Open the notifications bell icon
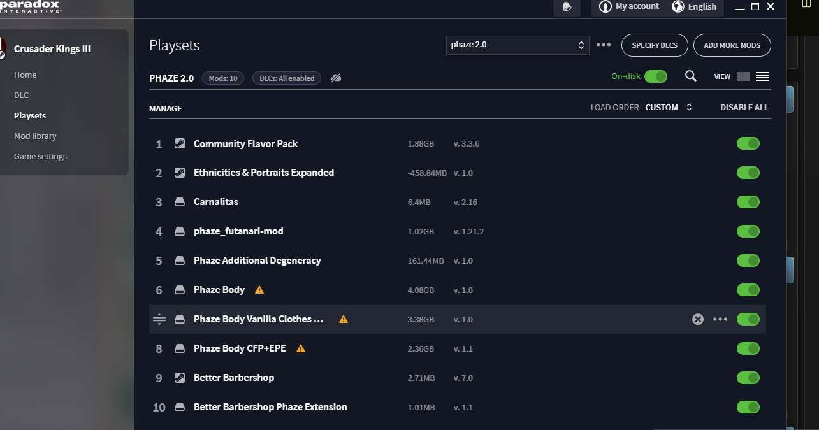This screenshot has width=819, height=430. pos(567,7)
